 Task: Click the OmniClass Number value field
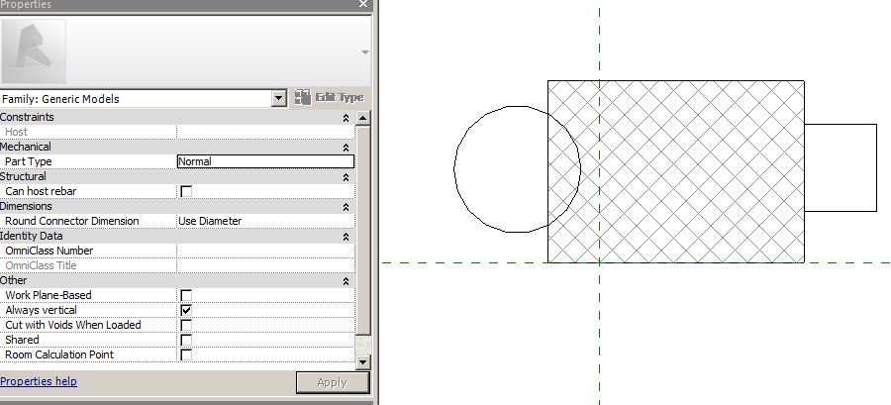[x=266, y=251]
